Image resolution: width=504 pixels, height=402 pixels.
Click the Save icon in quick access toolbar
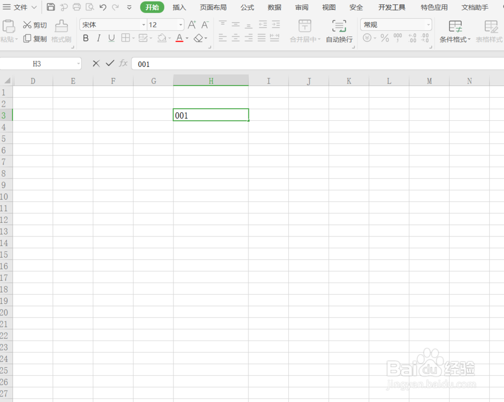pyautogui.click(x=51, y=7)
